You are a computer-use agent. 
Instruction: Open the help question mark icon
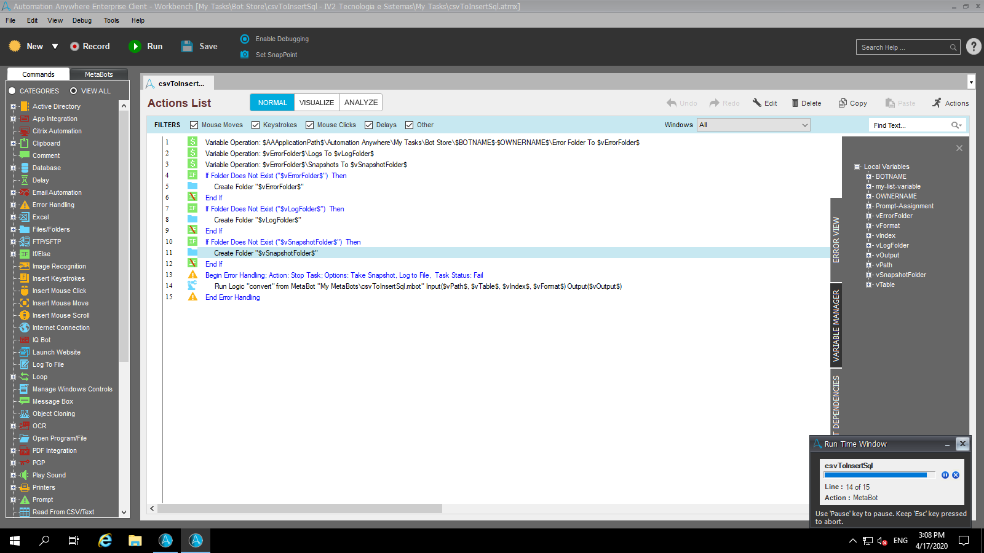pyautogui.click(x=974, y=47)
